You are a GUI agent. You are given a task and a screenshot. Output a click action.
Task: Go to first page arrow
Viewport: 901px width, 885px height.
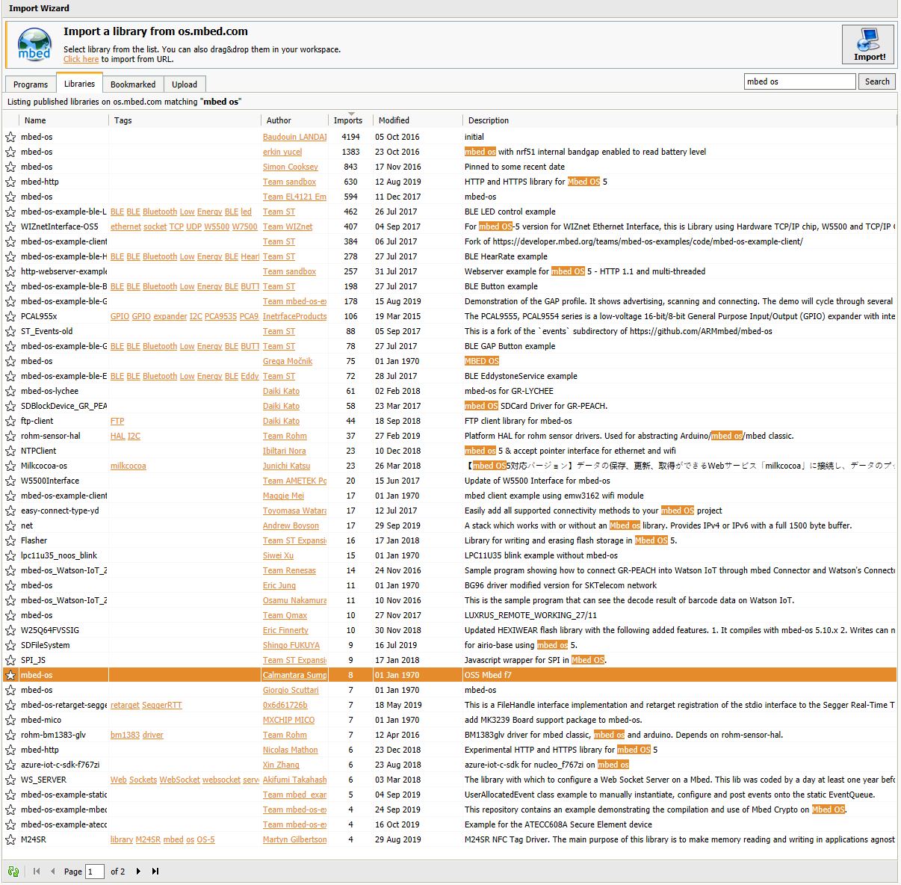37,871
